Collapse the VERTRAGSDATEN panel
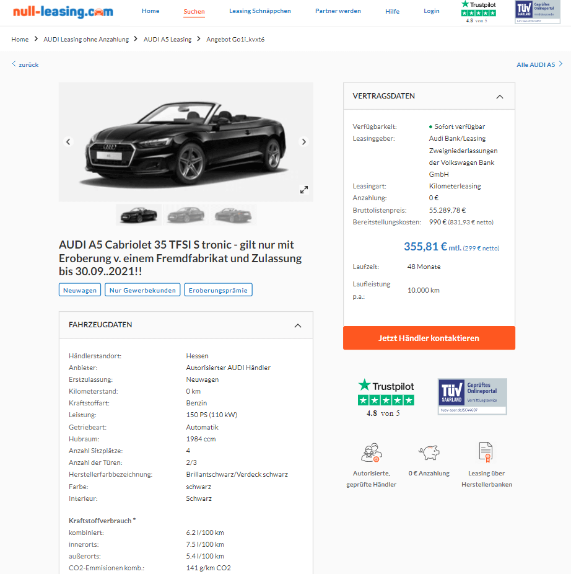This screenshot has width=571, height=574. 500,97
